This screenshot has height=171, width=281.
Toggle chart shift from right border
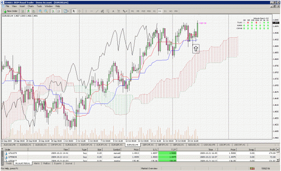click(x=58, y=11)
